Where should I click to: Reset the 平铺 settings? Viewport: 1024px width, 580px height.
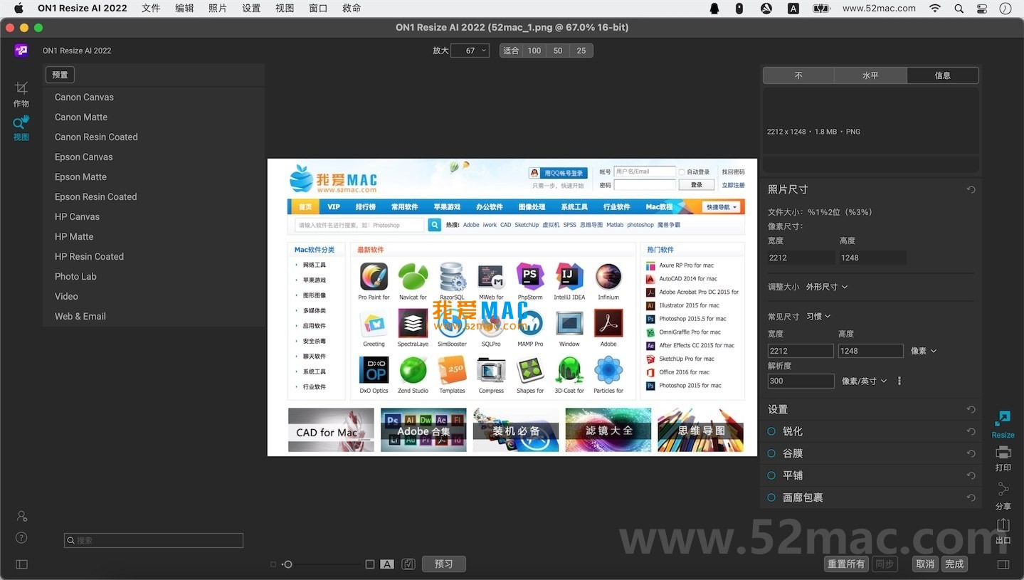pos(971,475)
